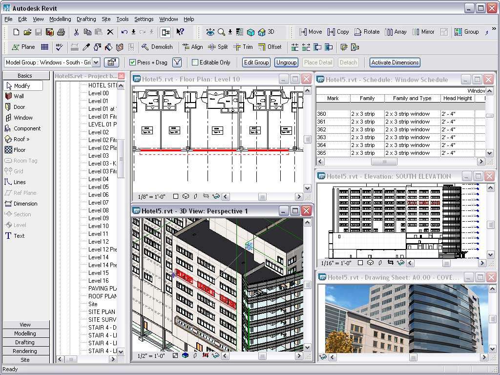Click the Zoom magnifier icon
Image resolution: width=500 pixels, height=375 pixels.
pyautogui.click(x=221, y=32)
